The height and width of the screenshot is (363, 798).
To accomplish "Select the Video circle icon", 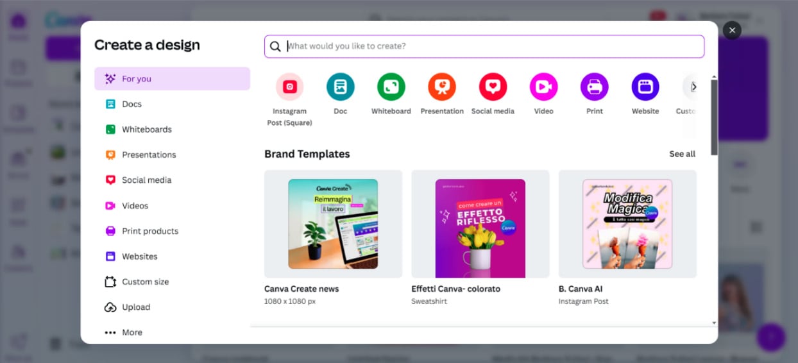I will 543,87.
